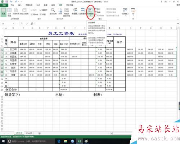Select the 签字 header cell
This screenshot has height=144, width=180.
tap(120, 42)
